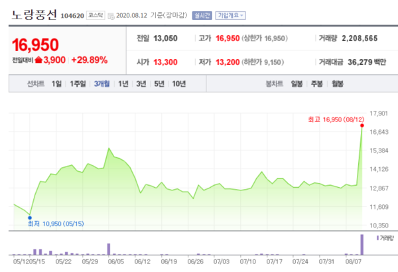Click the +29.89% change rate
The width and height of the screenshot is (398, 272).
click(90, 60)
